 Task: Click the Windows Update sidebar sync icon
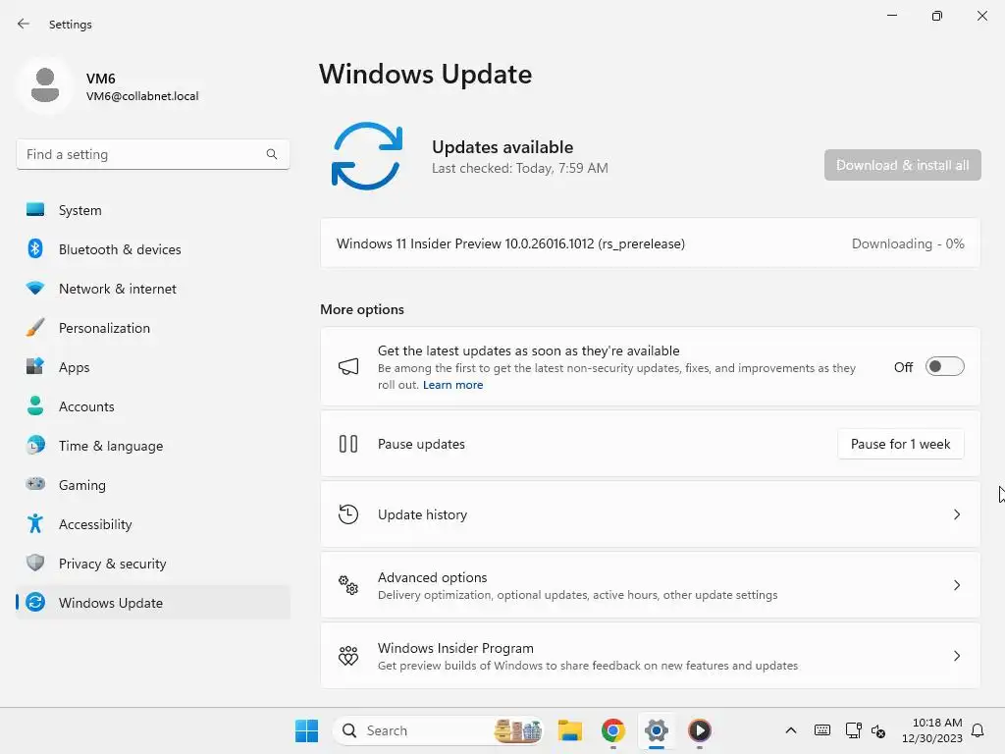[x=35, y=602]
